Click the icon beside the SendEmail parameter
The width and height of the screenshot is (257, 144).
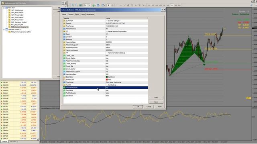pos(64,96)
